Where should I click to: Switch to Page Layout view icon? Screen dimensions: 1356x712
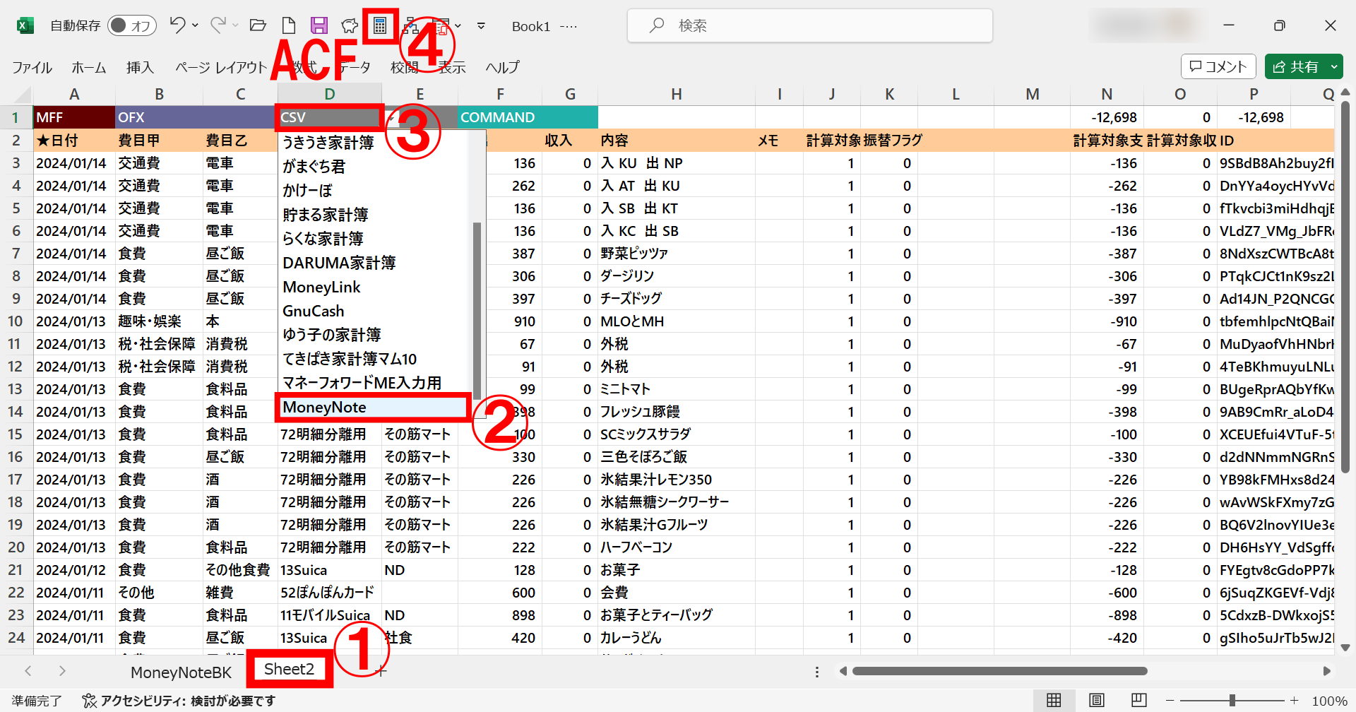tap(1096, 700)
